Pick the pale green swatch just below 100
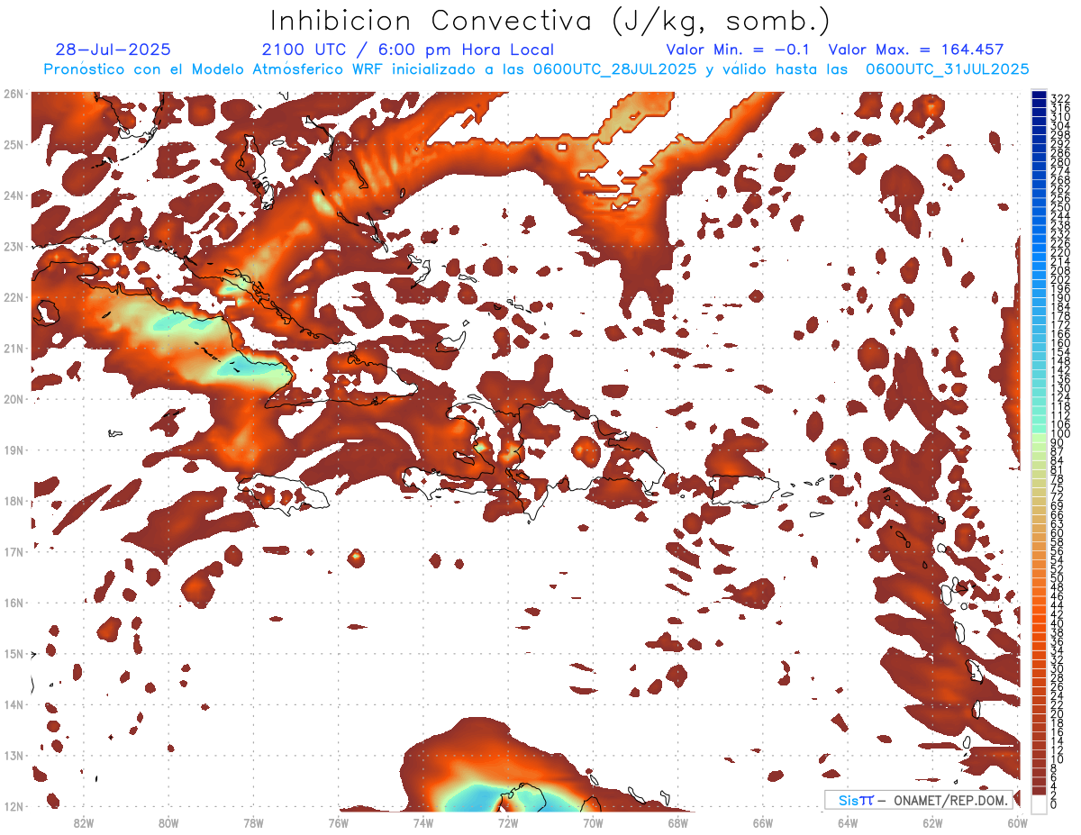 tap(1040, 440)
